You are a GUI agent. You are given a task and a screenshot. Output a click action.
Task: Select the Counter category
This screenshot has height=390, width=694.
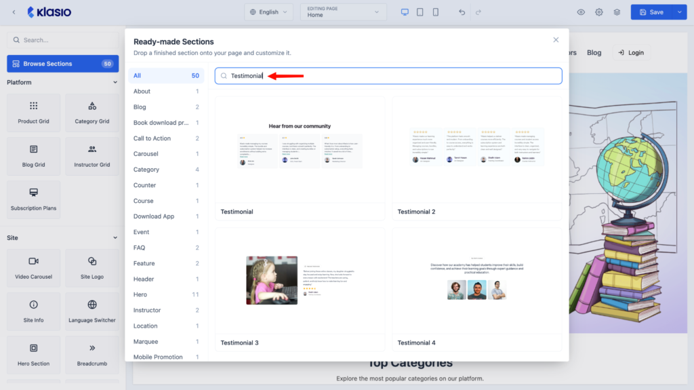click(166, 185)
